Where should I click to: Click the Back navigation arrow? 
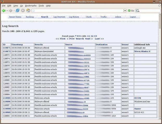point(3,11)
